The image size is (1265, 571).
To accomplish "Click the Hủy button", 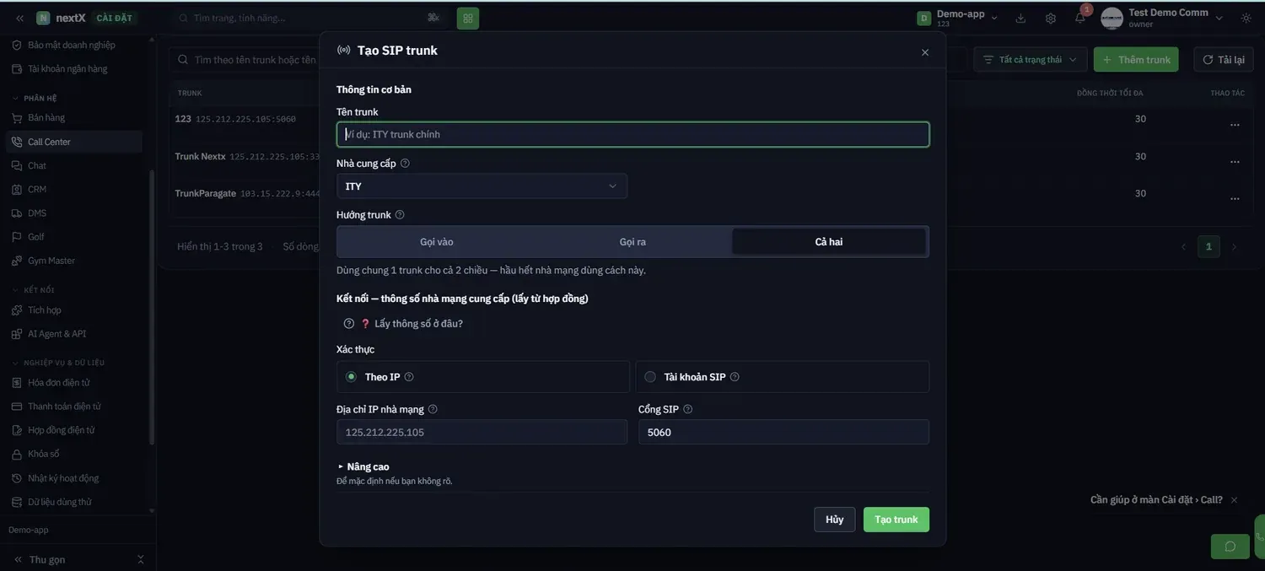I will click(x=835, y=520).
